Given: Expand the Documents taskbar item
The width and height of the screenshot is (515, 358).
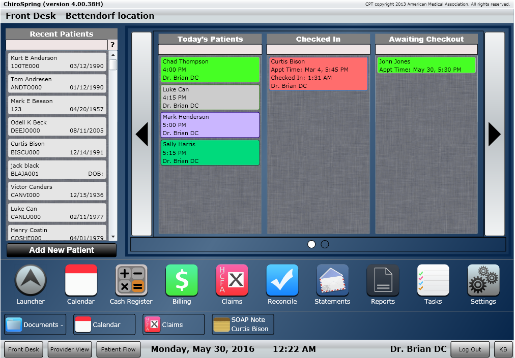Looking at the screenshot, I should [35, 324].
